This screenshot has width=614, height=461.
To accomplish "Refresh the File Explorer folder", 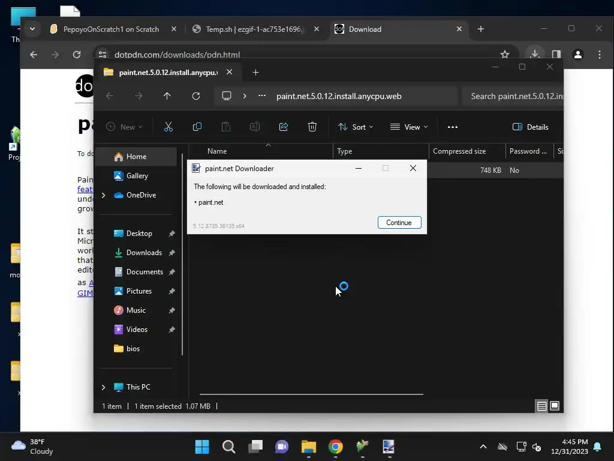I will 196,96.
